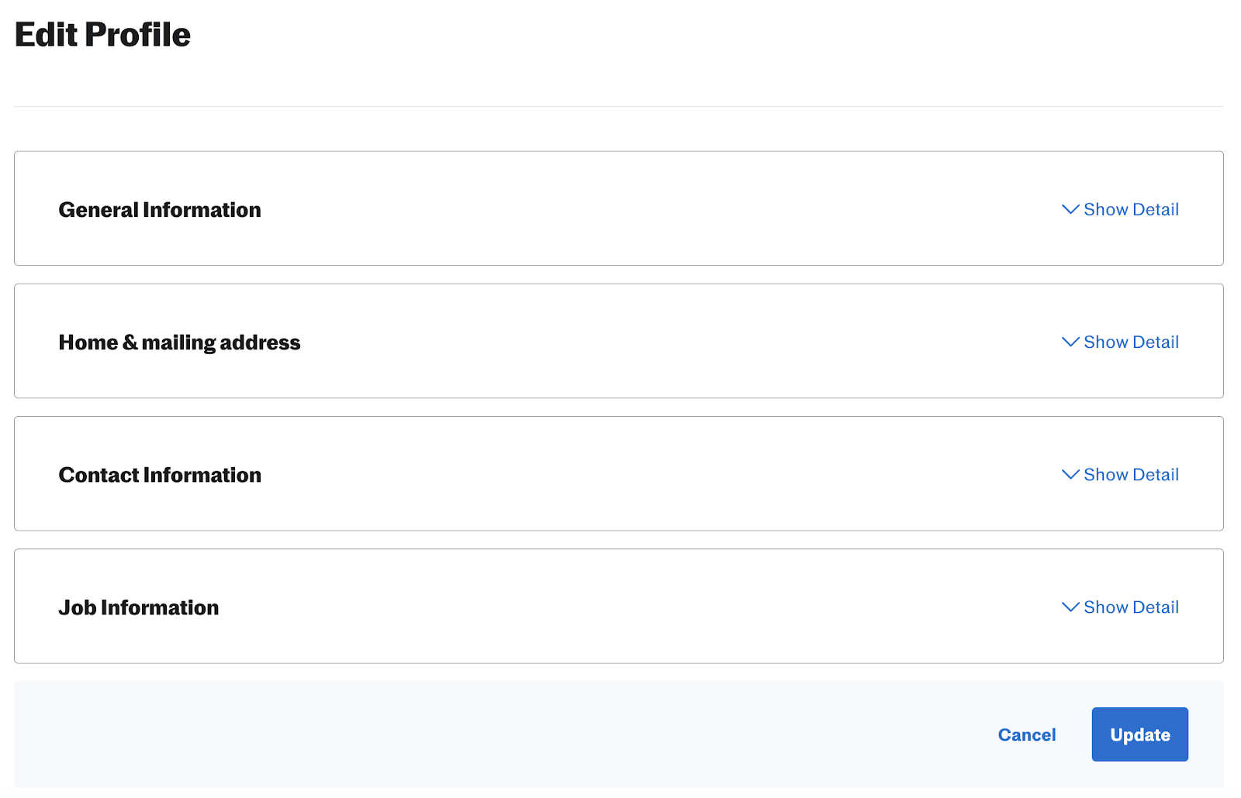The width and height of the screenshot is (1241, 798).
Task: Click the chevron arrow for Contact Information
Action: coord(1070,474)
